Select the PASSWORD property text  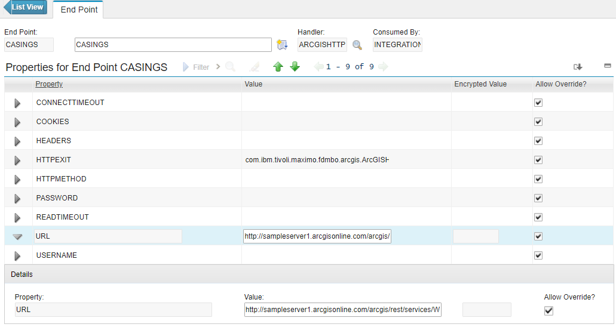tap(57, 198)
